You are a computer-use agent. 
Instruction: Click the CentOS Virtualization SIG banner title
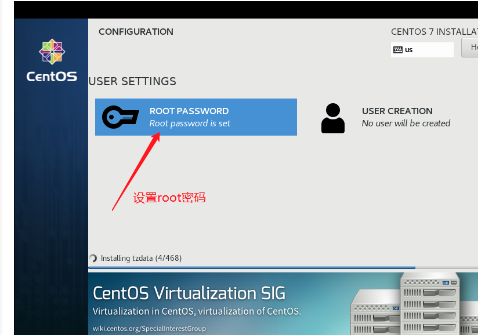189,293
